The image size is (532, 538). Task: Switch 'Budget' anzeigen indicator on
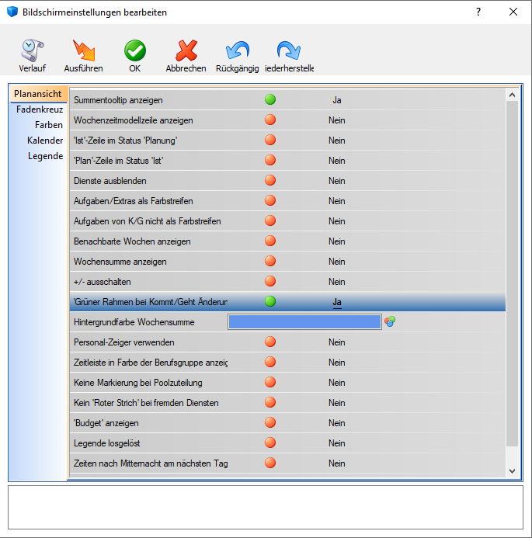coord(270,423)
